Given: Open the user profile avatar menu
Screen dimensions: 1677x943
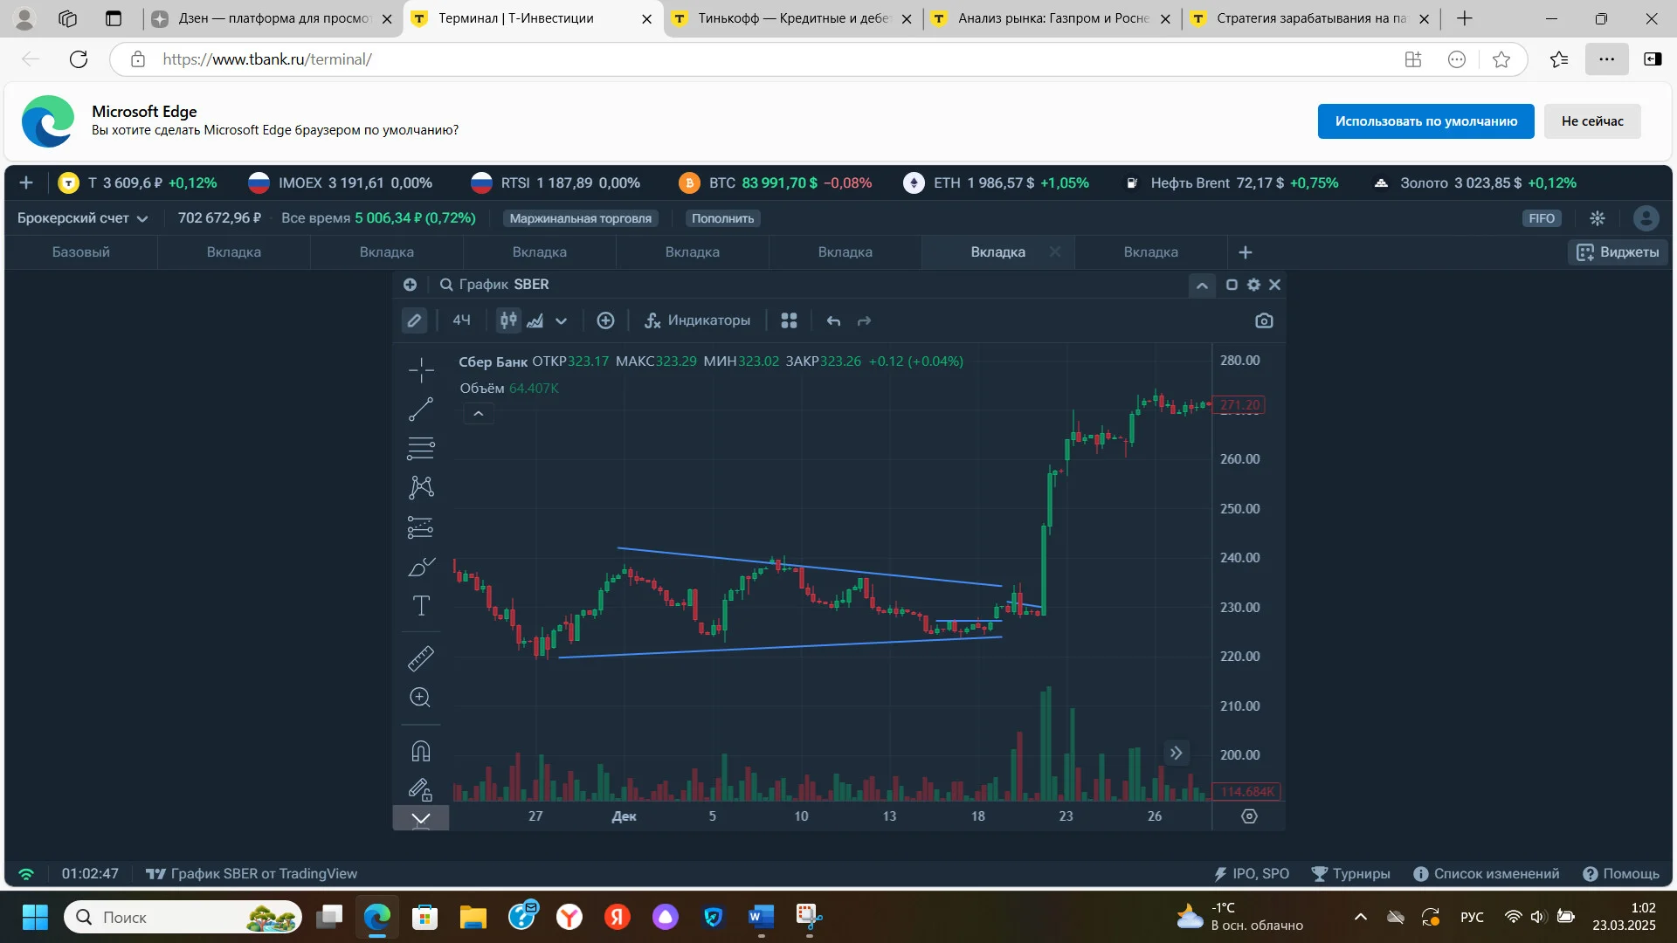Looking at the screenshot, I should pyautogui.click(x=1646, y=218).
